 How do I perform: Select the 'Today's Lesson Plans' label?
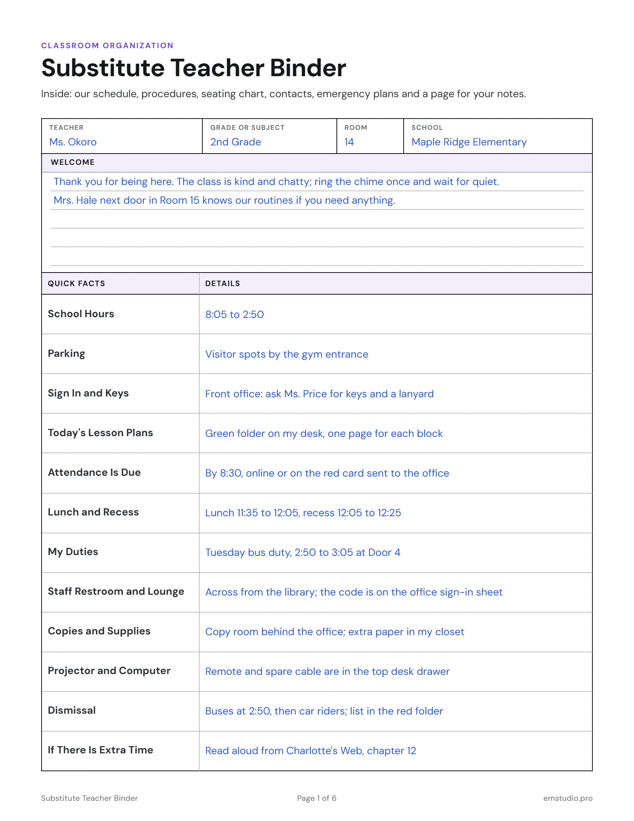point(100,433)
